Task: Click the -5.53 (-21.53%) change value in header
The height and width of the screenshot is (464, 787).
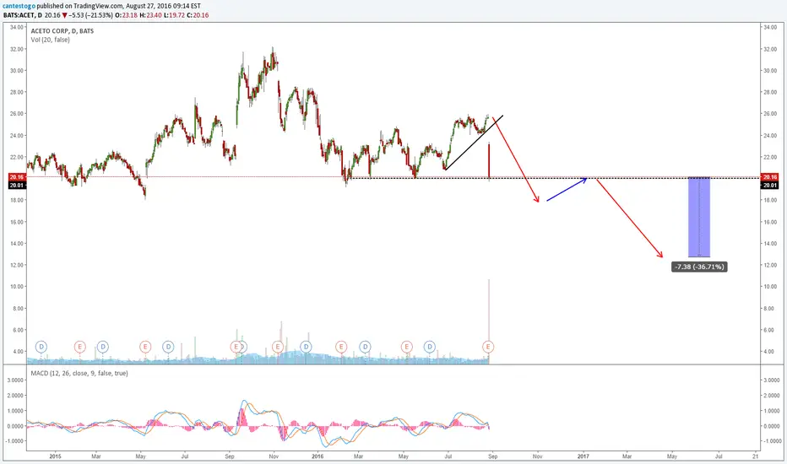Action: coord(90,15)
